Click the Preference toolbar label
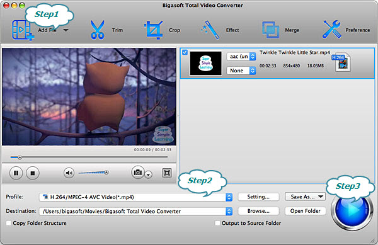The image size is (378, 245). (x=358, y=30)
